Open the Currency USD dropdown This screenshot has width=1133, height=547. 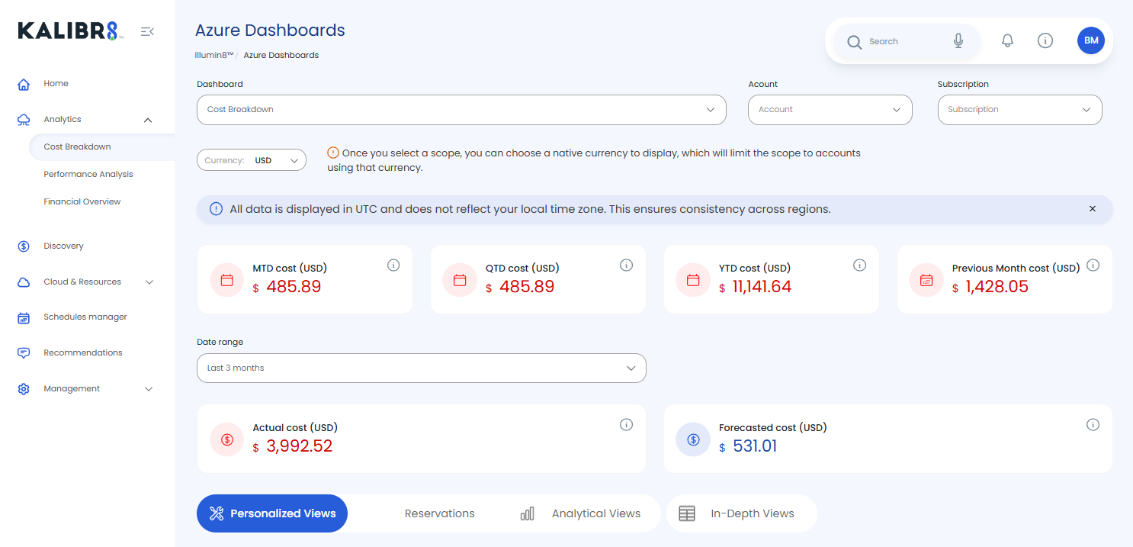[252, 160]
